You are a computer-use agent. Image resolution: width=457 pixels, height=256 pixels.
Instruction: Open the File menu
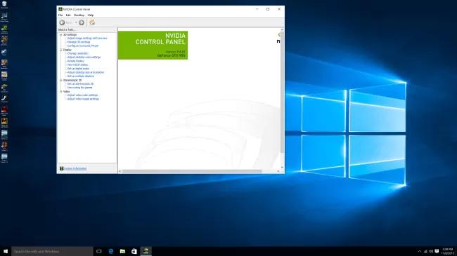tap(60, 15)
